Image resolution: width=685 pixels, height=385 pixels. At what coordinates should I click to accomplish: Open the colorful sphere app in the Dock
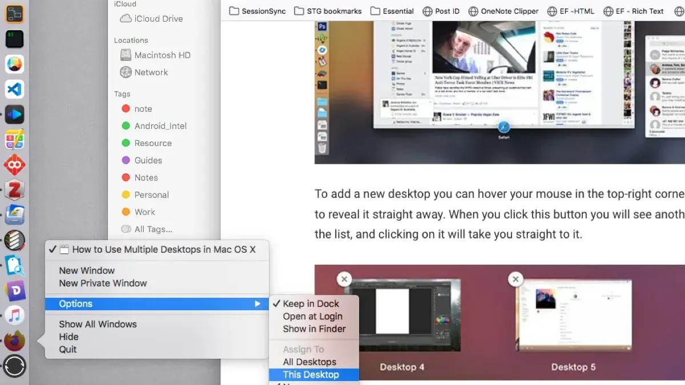(x=14, y=64)
